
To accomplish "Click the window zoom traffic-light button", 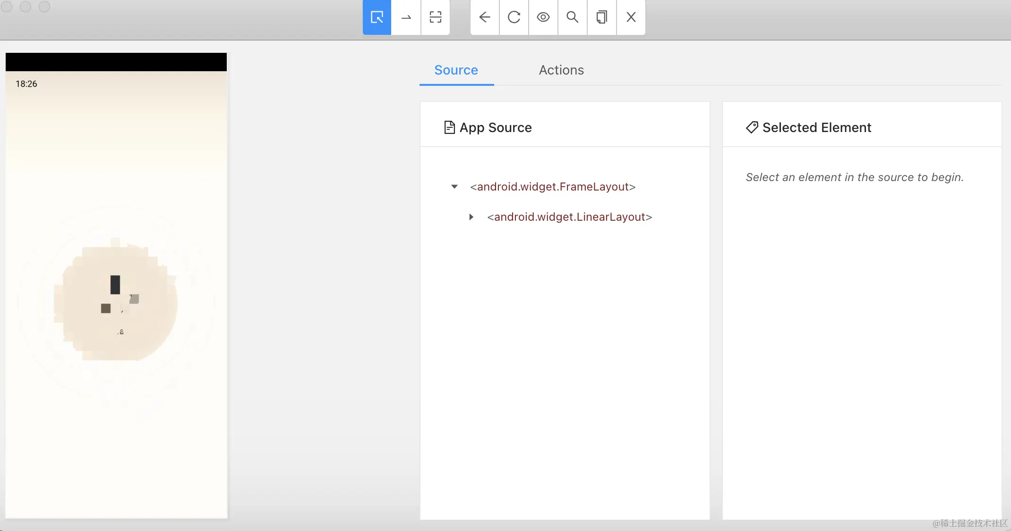I will 44,6.
